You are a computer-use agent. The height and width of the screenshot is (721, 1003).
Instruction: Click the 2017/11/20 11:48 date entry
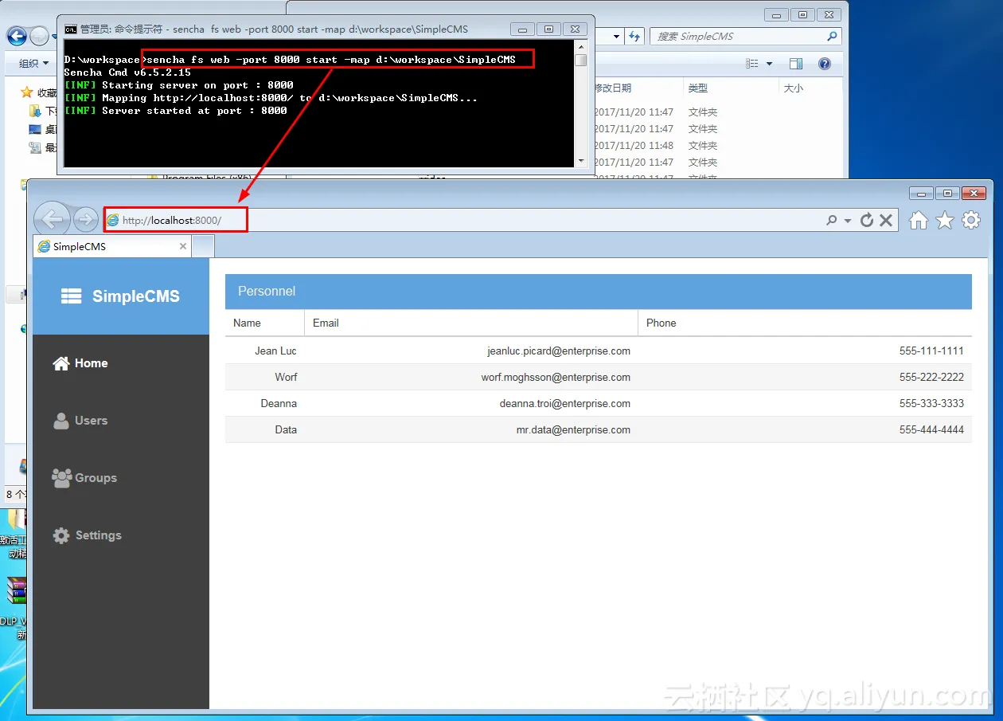pos(634,146)
